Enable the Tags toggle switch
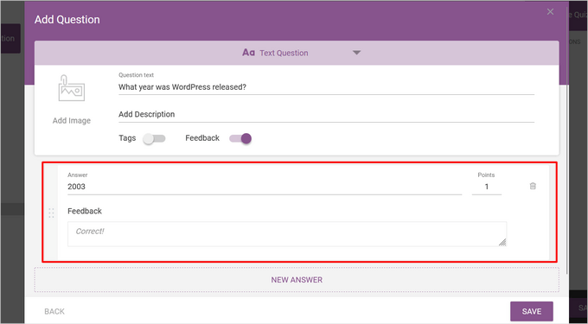588x324 pixels. 154,138
